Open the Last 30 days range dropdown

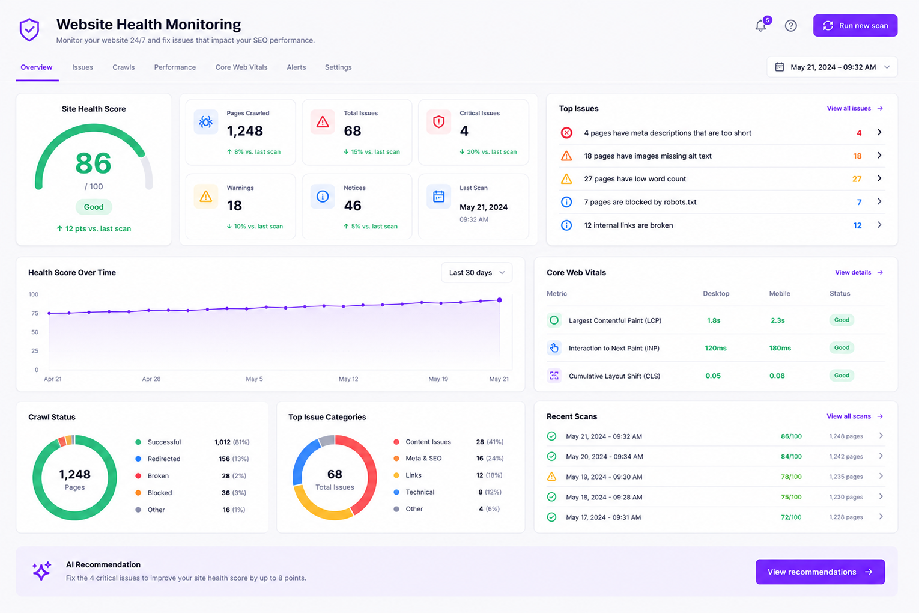pyautogui.click(x=476, y=273)
